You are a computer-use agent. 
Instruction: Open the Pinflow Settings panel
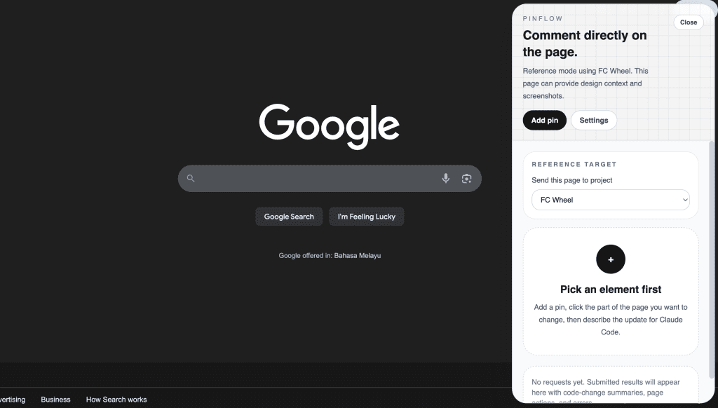(x=593, y=120)
